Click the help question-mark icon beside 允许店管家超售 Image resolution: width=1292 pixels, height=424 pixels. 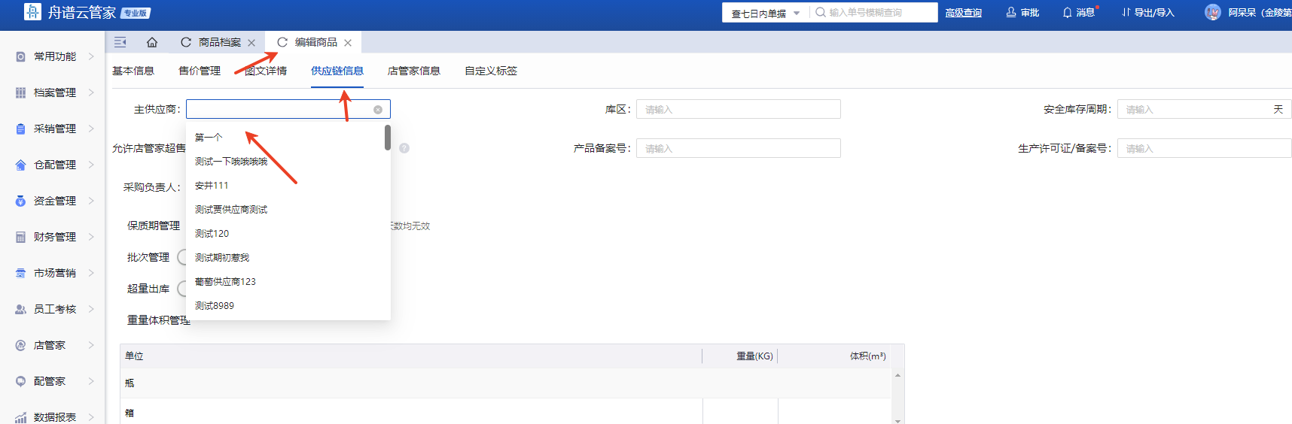click(404, 148)
